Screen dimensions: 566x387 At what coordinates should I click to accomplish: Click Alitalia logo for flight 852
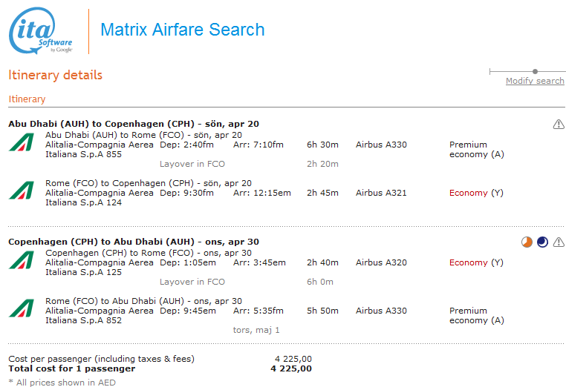pyautogui.click(x=22, y=308)
